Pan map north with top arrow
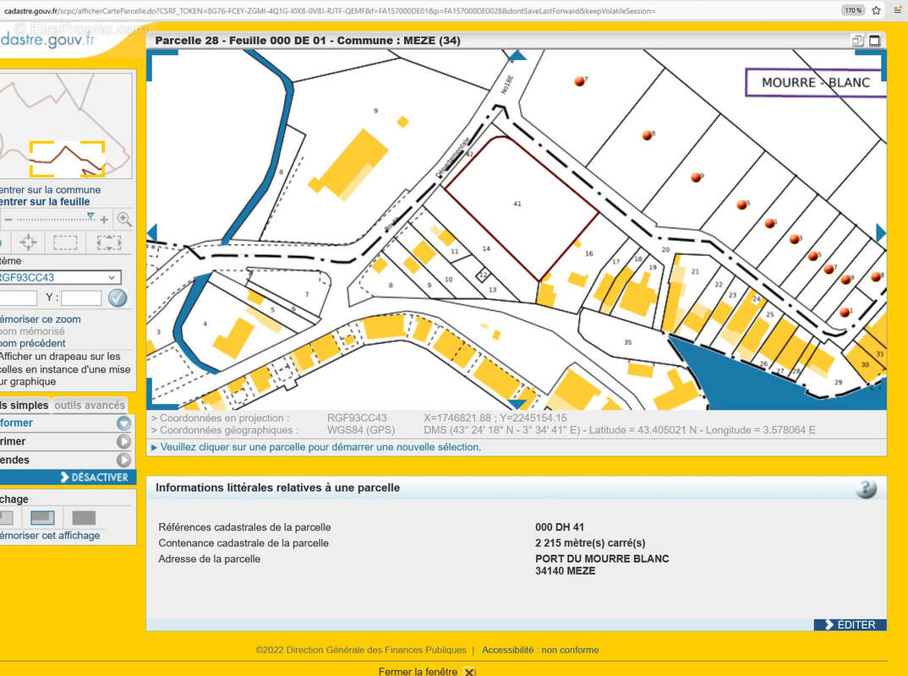The width and height of the screenshot is (908, 676). coord(517,56)
